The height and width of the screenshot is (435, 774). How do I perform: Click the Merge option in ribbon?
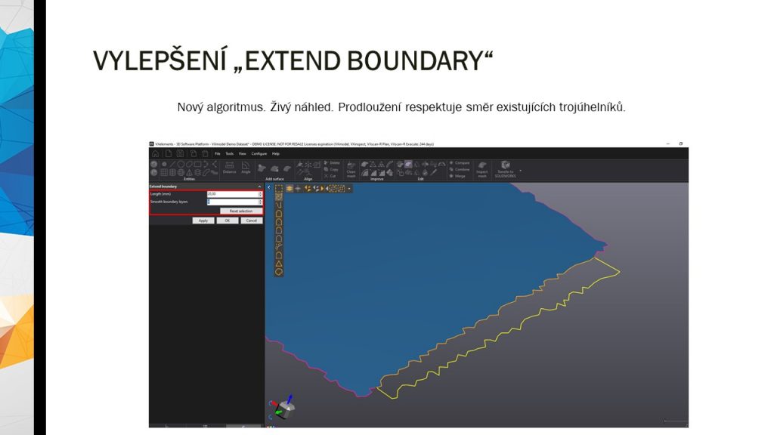coord(460,175)
